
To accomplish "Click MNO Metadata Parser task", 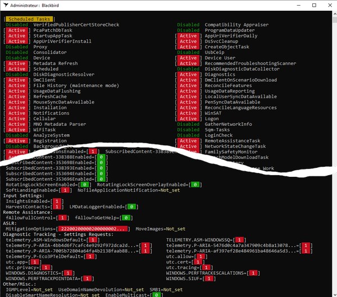I will pos(60,124).
